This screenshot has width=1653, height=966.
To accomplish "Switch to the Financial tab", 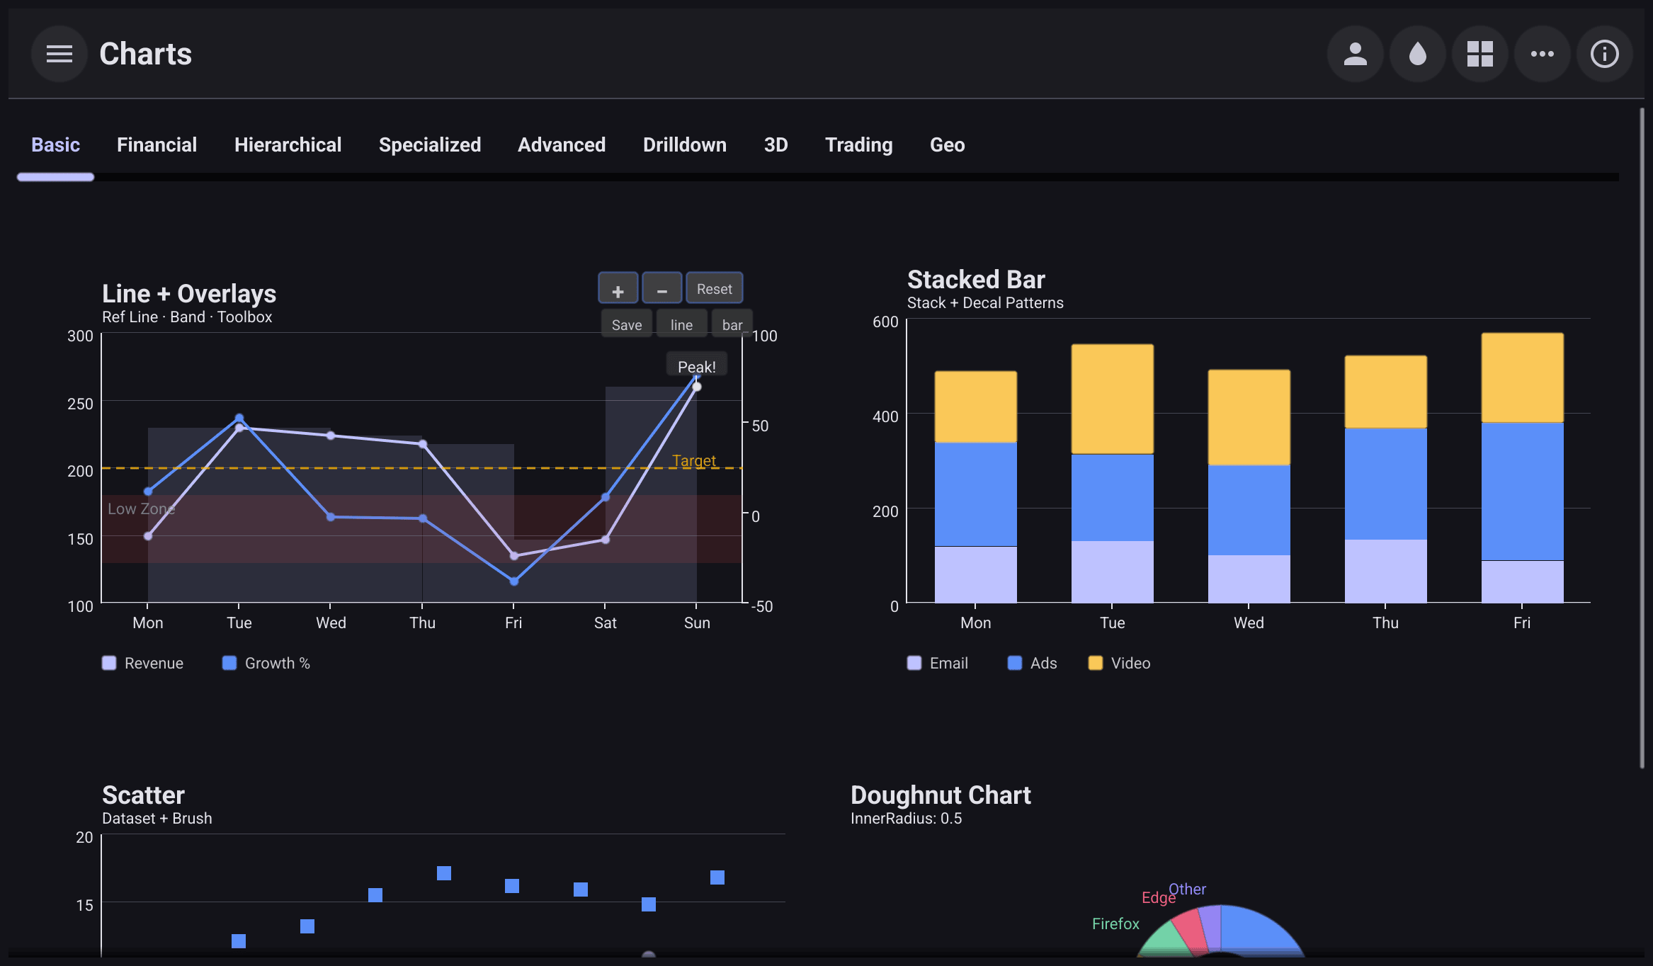I will tap(157, 144).
